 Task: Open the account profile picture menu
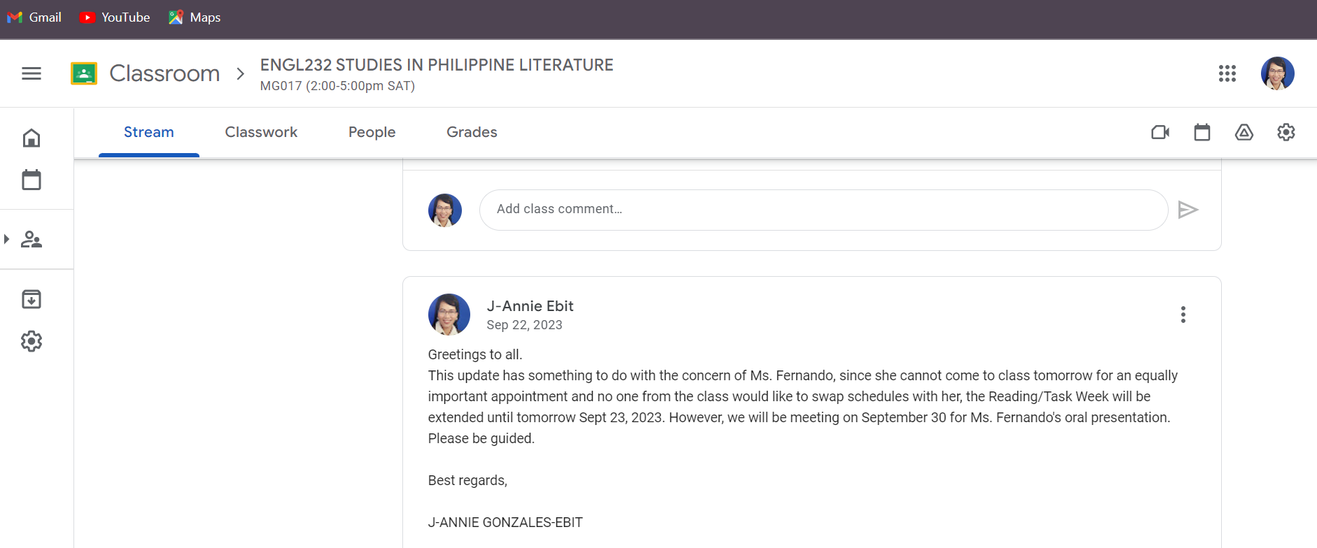point(1277,73)
